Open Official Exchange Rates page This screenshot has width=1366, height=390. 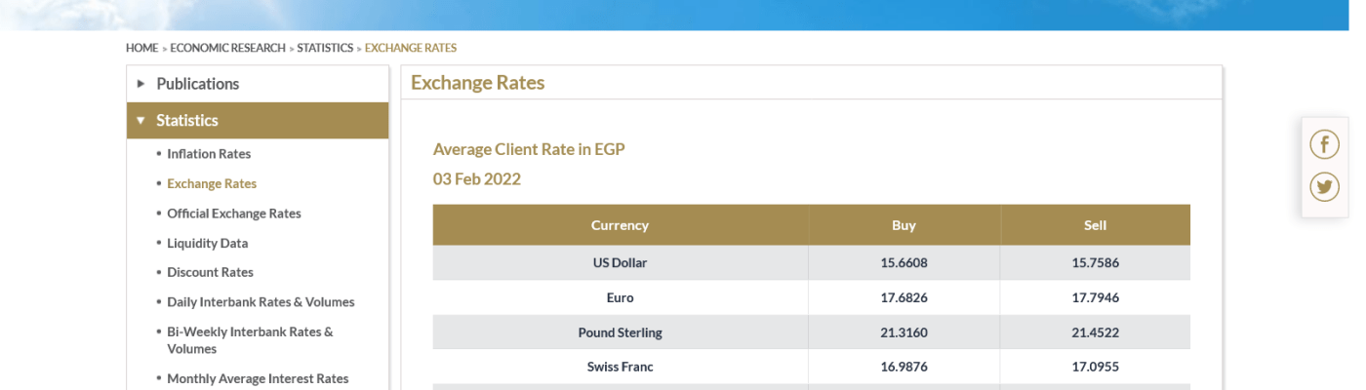pyautogui.click(x=234, y=214)
